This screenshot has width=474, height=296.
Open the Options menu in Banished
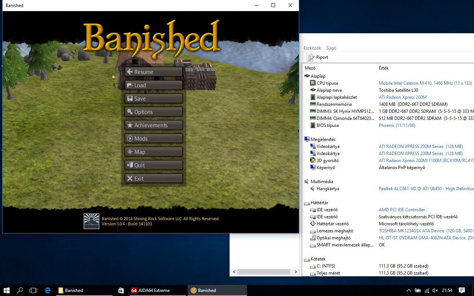tap(154, 112)
